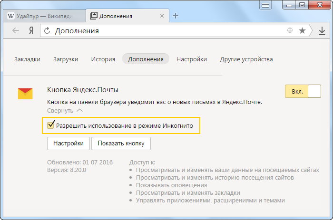
Task: Click the Кнопка Яндекс.Почты title
Action: click(x=83, y=90)
